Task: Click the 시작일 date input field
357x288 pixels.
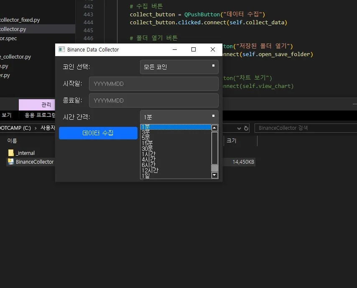Action: pyautogui.click(x=154, y=84)
